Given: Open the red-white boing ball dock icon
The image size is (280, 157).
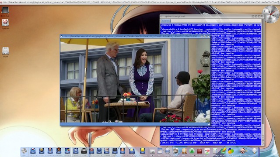Looking at the screenshot, I should tap(242, 151).
